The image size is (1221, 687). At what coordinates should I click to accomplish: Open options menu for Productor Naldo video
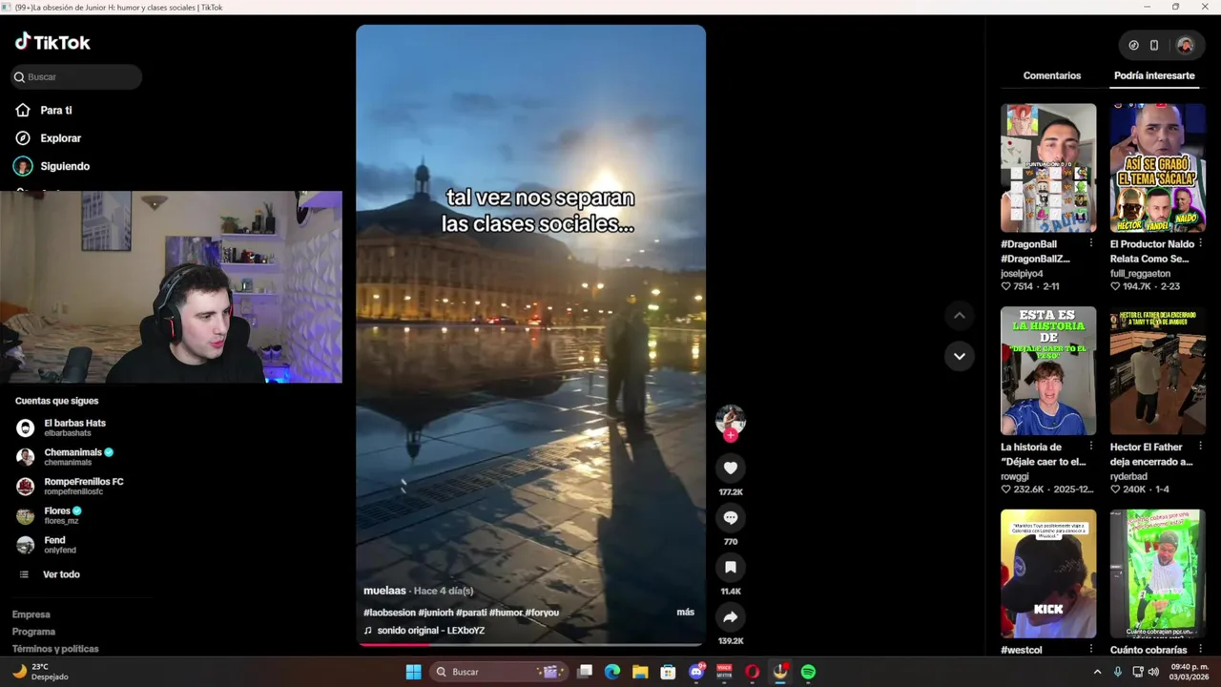(1200, 243)
